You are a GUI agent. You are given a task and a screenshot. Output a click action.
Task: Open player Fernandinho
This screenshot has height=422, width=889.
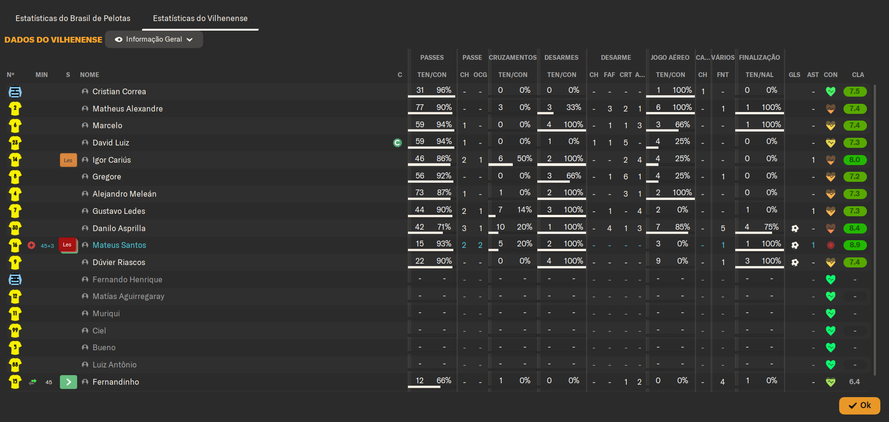[115, 382]
